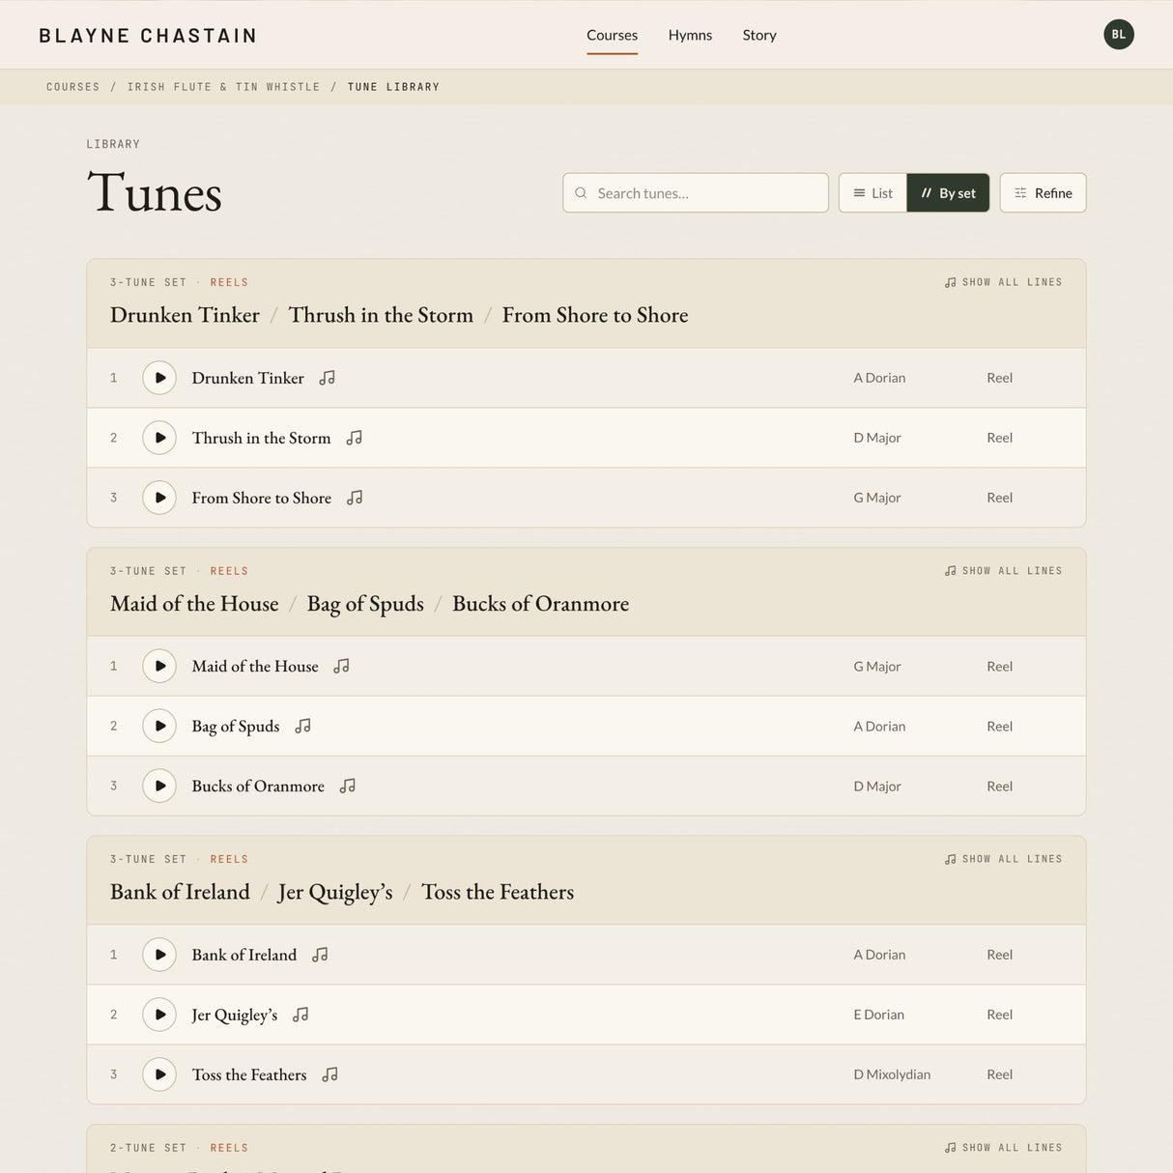This screenshot has width=1173, height=1173.
Task: Click the search magnifier icon
Action: pos(581,193)
